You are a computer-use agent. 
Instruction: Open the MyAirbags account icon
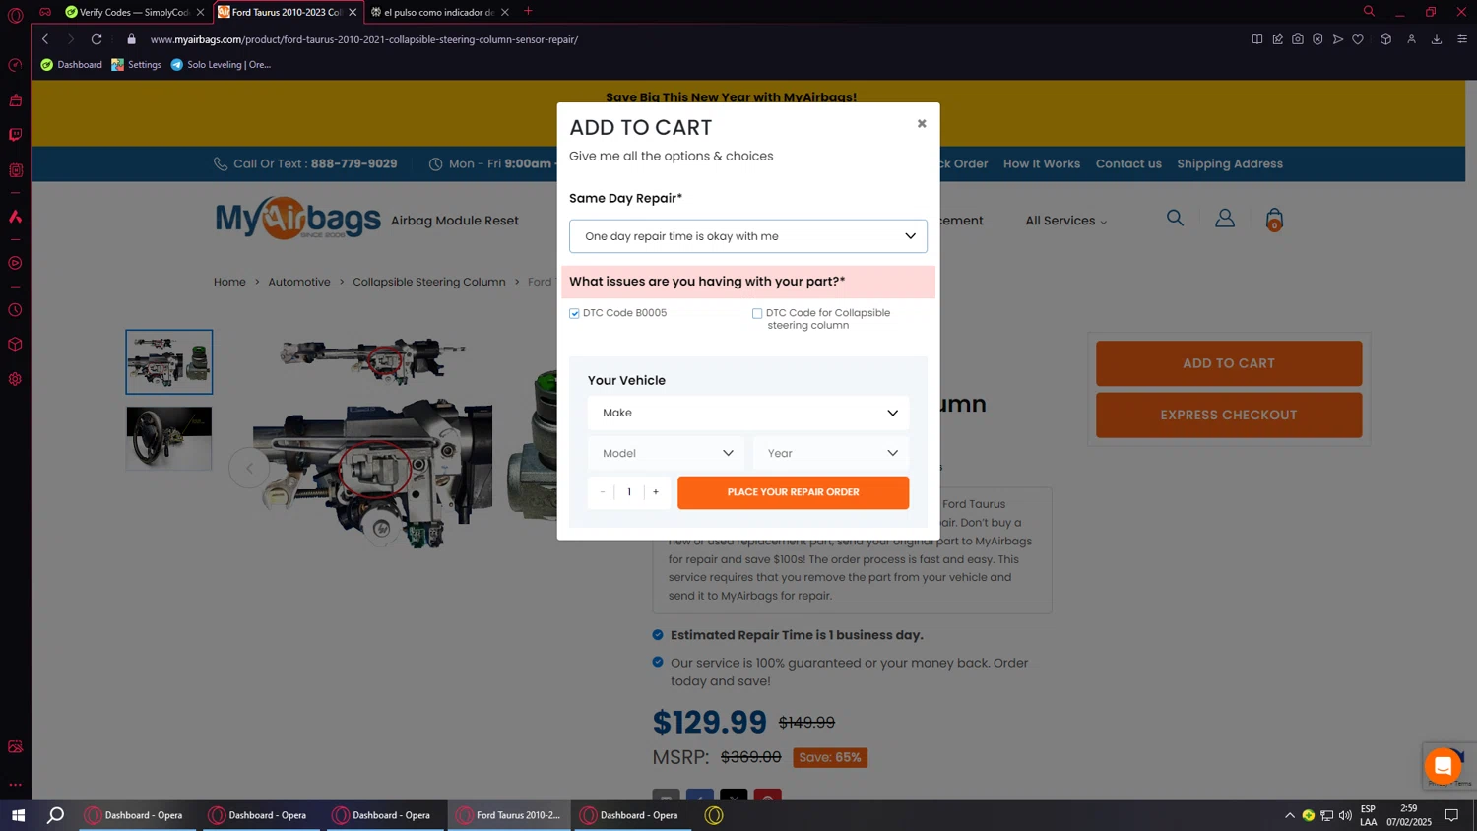1225,219
